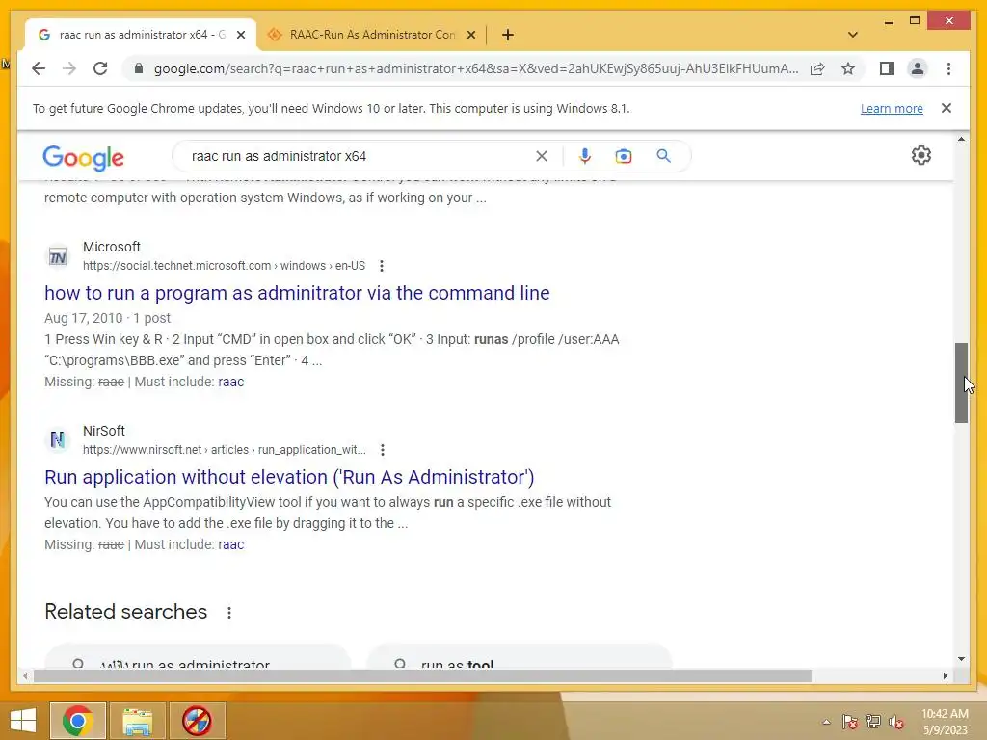
Task: Open the volume tray icon
Action: pyautogui.click(x=895, y=723)
